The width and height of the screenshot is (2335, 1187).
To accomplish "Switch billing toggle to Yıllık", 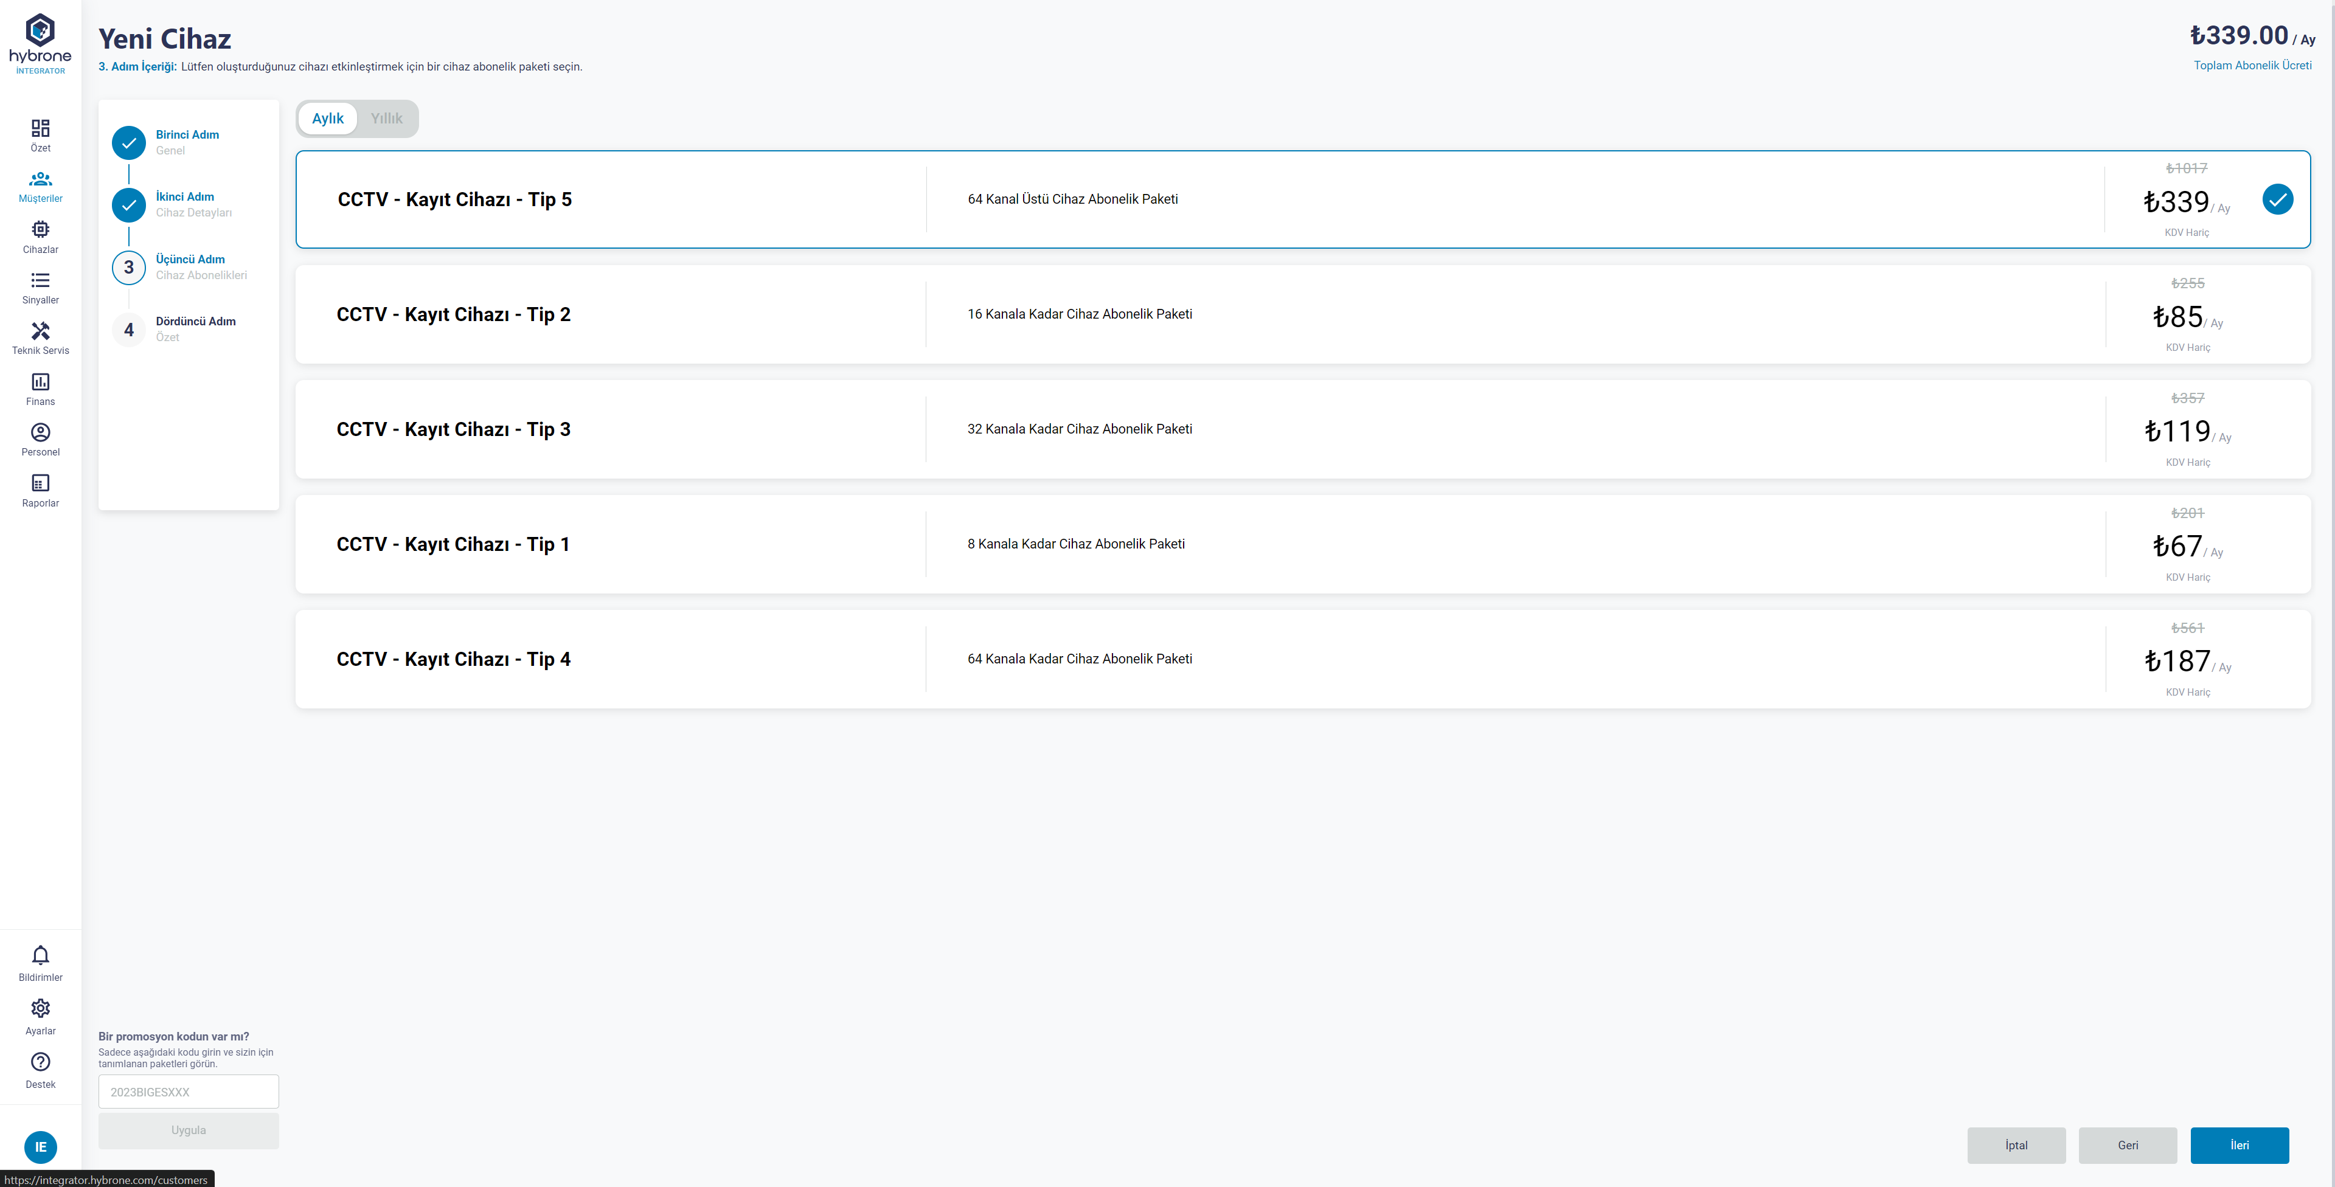I will [386, 119].
